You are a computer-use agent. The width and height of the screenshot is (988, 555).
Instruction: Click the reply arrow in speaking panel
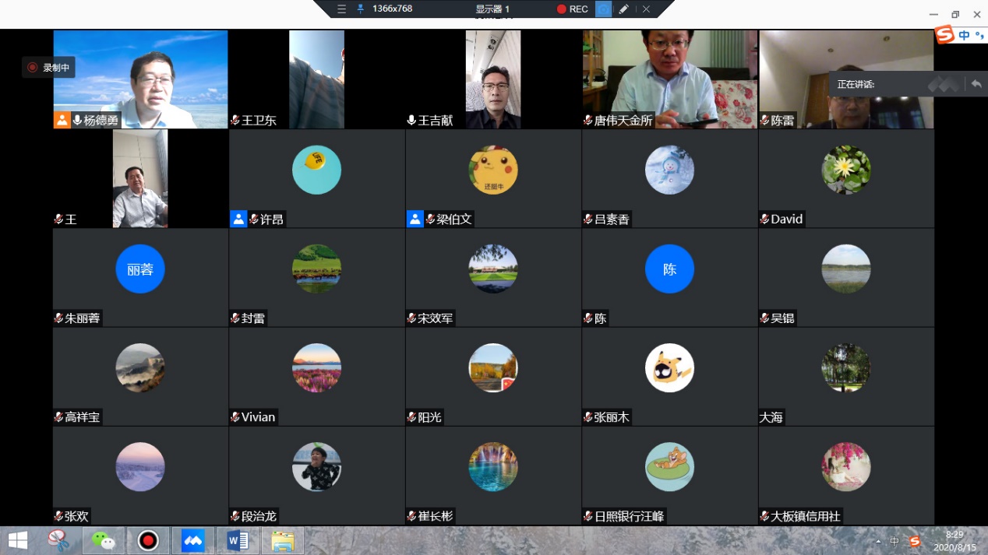coord(976,84)
